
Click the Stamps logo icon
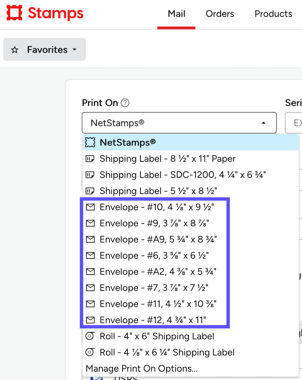tap(14, 13)
